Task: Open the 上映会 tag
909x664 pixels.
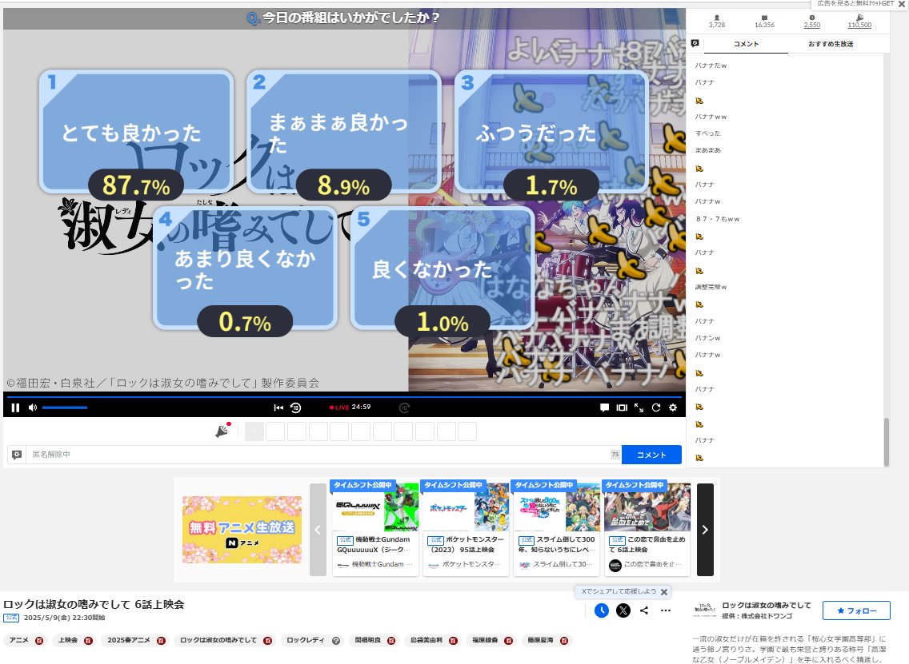Action: [x=68, y=640]
